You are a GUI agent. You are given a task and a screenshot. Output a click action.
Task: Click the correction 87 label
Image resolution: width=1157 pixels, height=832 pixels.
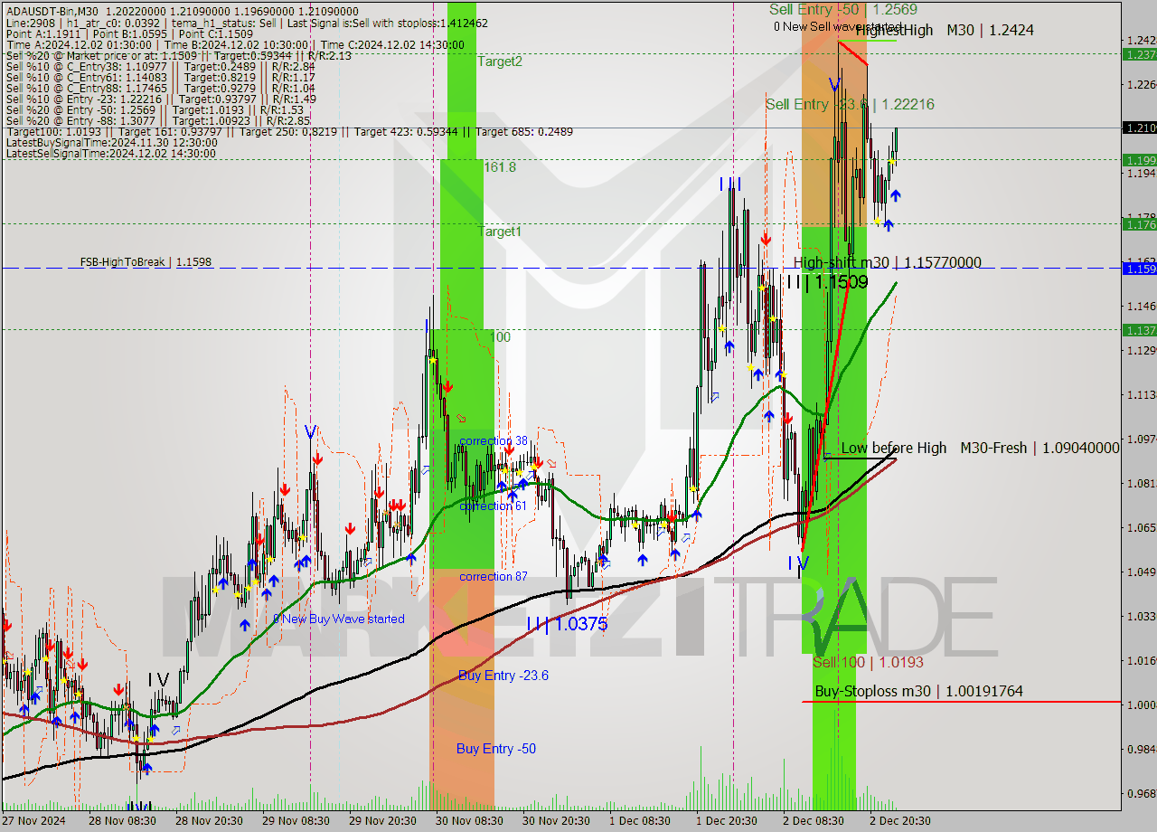494,576
